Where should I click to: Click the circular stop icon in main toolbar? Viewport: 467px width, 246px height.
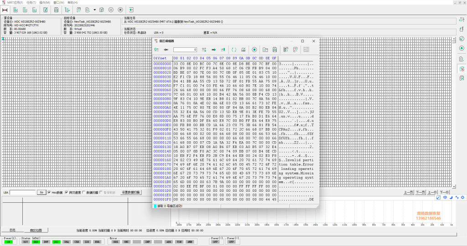120,10
